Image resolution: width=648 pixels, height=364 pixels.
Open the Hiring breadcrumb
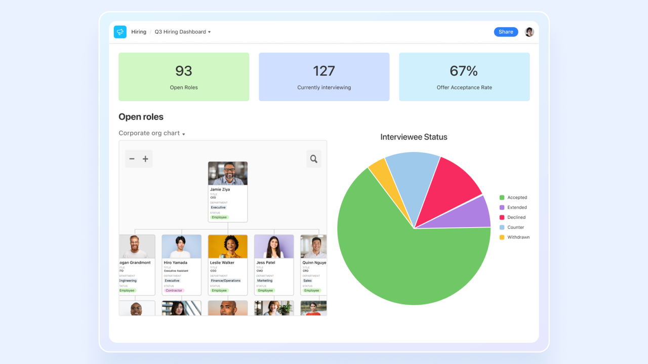[139, 32]
